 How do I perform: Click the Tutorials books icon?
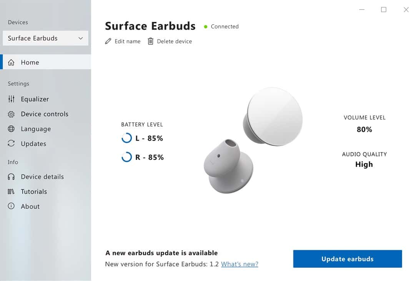12,191
